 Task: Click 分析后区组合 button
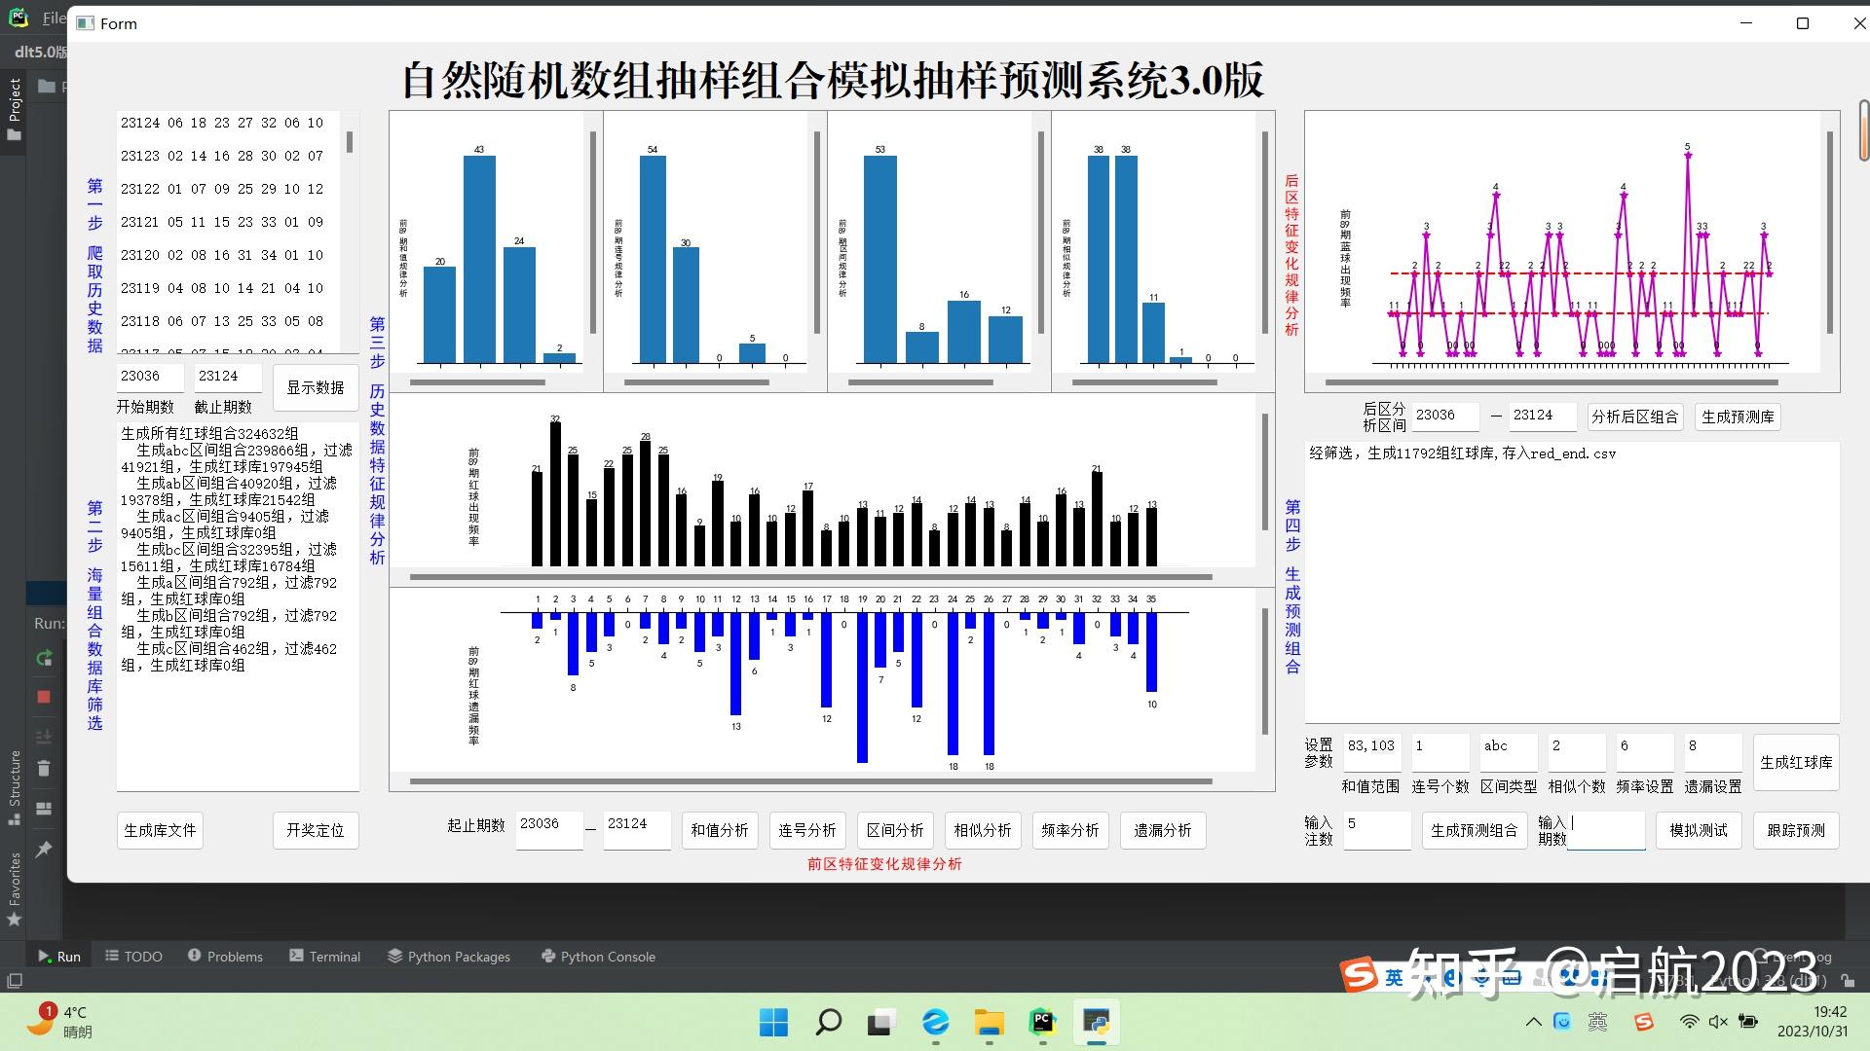tap(1635, 417)
